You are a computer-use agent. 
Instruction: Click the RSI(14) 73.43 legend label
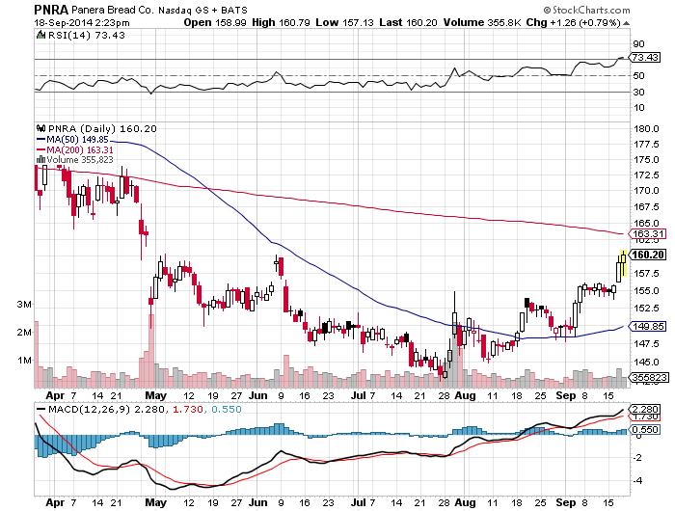87,36
